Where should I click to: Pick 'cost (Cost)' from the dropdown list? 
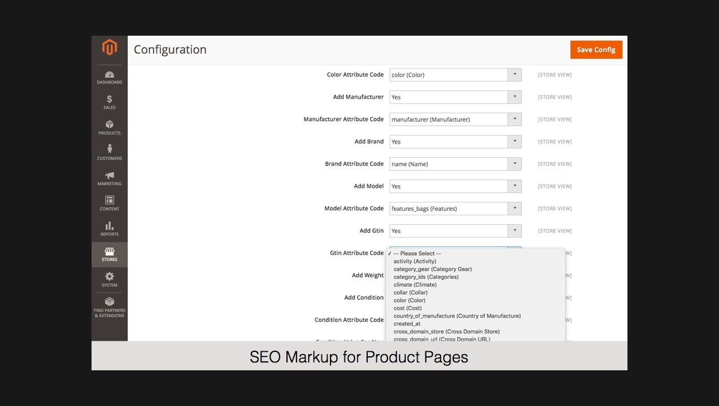(408, 308)
